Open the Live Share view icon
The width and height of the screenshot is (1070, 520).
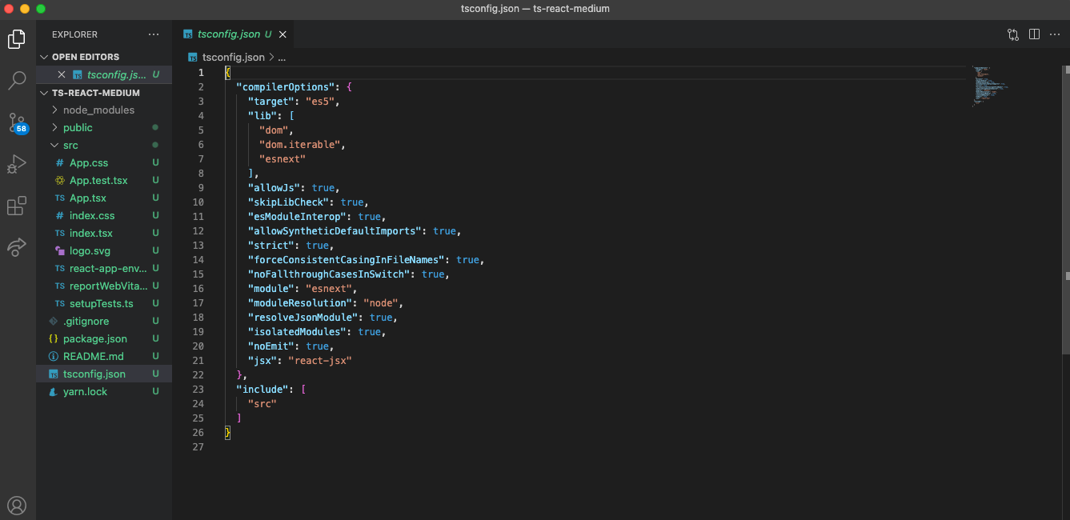(17, 246)
